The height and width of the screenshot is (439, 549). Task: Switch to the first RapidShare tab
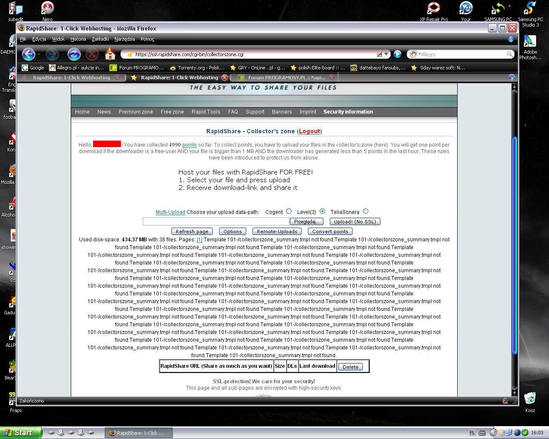click(x=71, y=78)
